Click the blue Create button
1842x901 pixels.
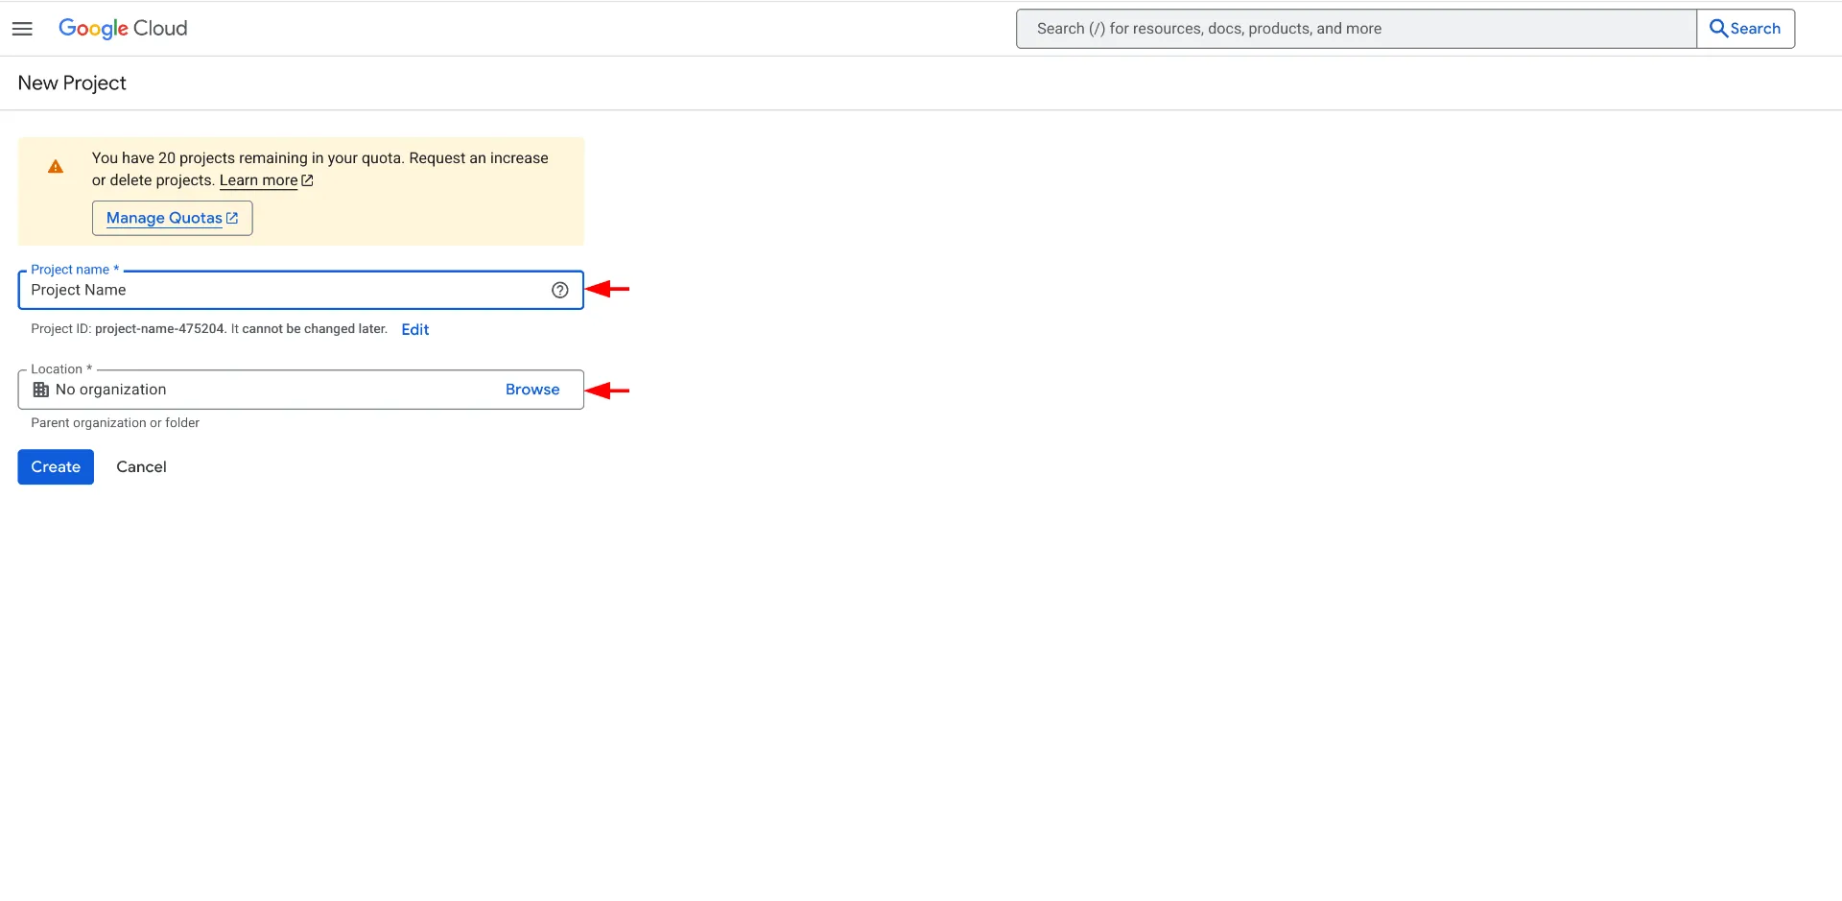coord(56,467)
